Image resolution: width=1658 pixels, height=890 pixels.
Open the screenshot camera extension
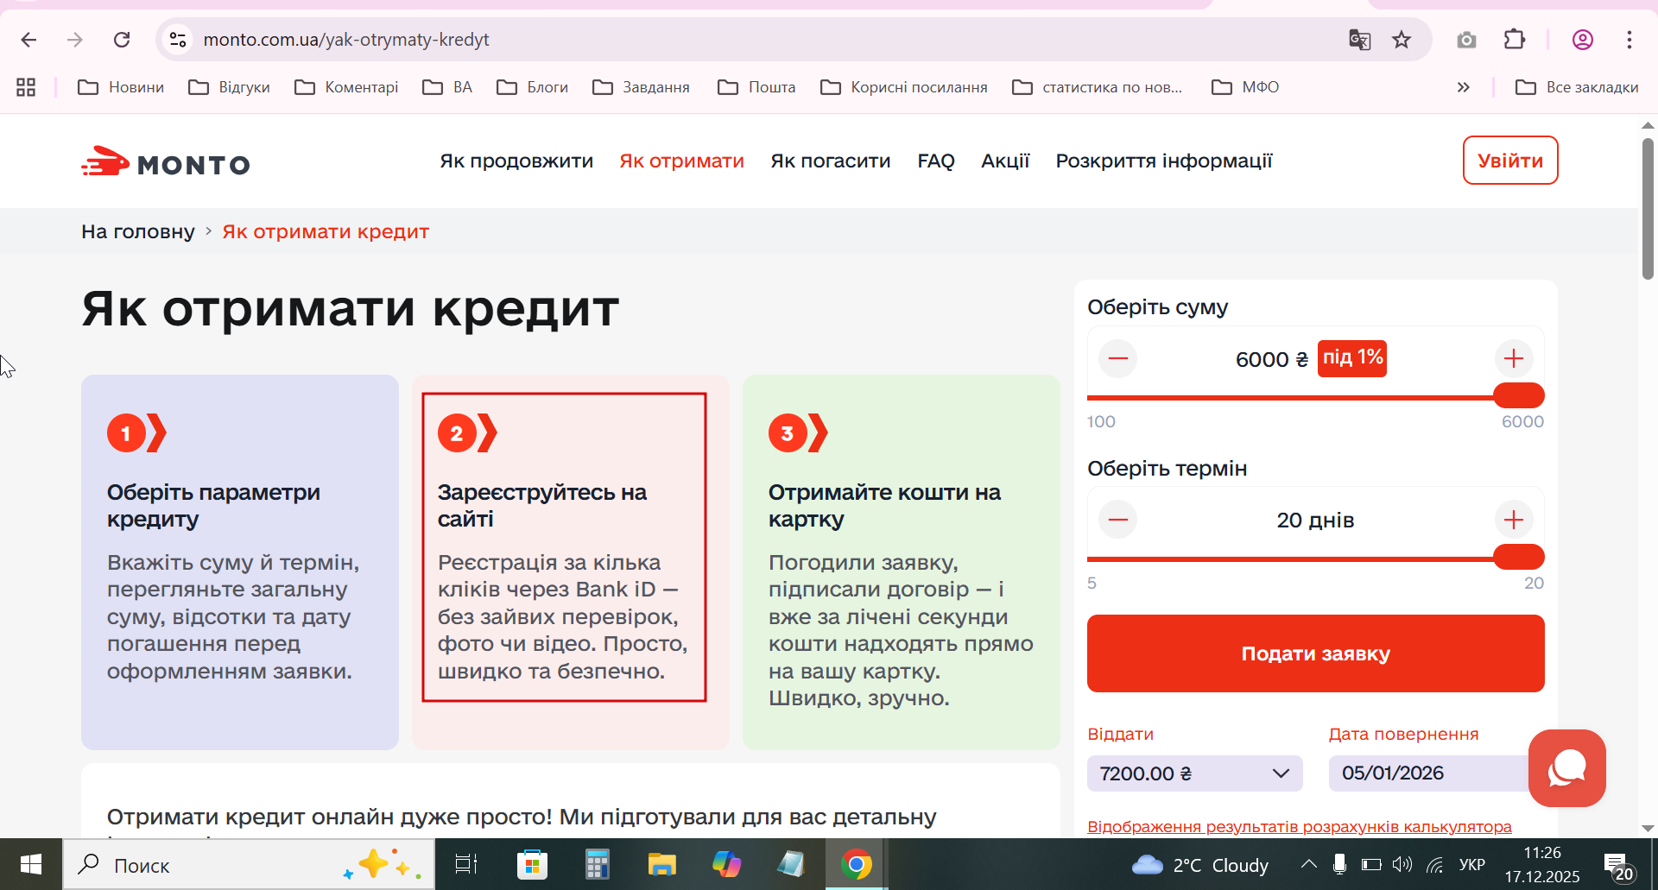pos(1466,40)
